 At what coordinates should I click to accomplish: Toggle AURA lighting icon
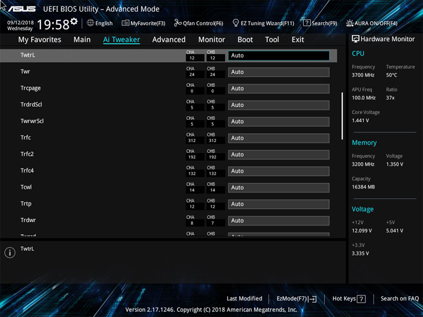350,23
